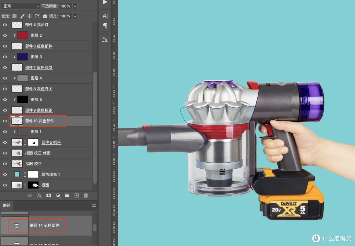Click the 颜色填充 1 white mask thumbnail
355x246 pixels.
pos(33,174)
